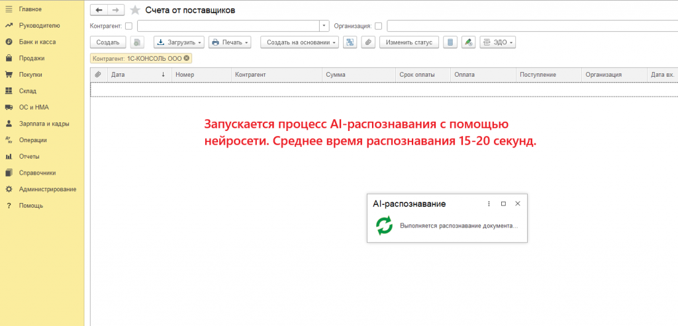Click the Справочники books icon
Viewport: 678px width, 326px height.
(8, 173)
